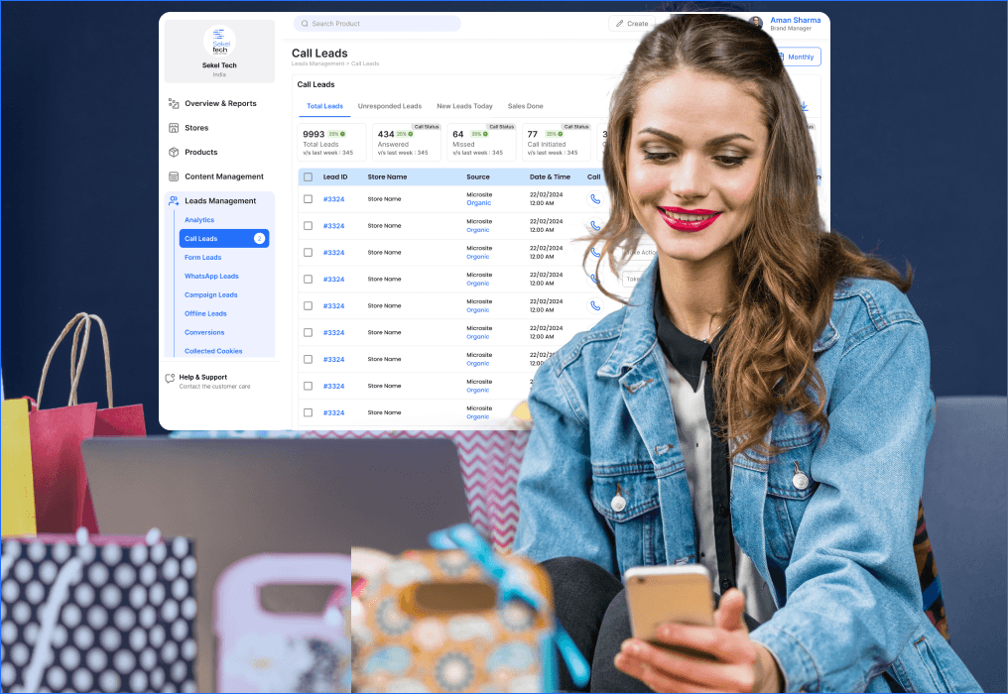Click the Sekel Tech logo

pos(219,41)
